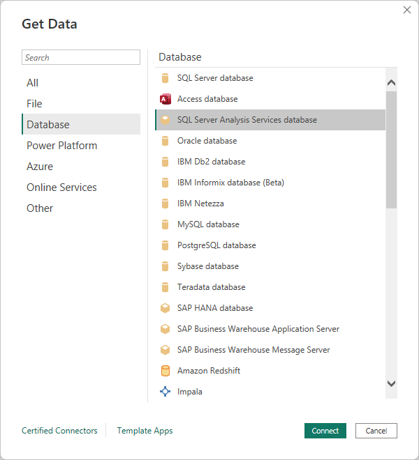This screenshot has width=419, height=460.
Task: Click the SQL Server Analysis Services cube icon
Action: [x=166, y=120]
